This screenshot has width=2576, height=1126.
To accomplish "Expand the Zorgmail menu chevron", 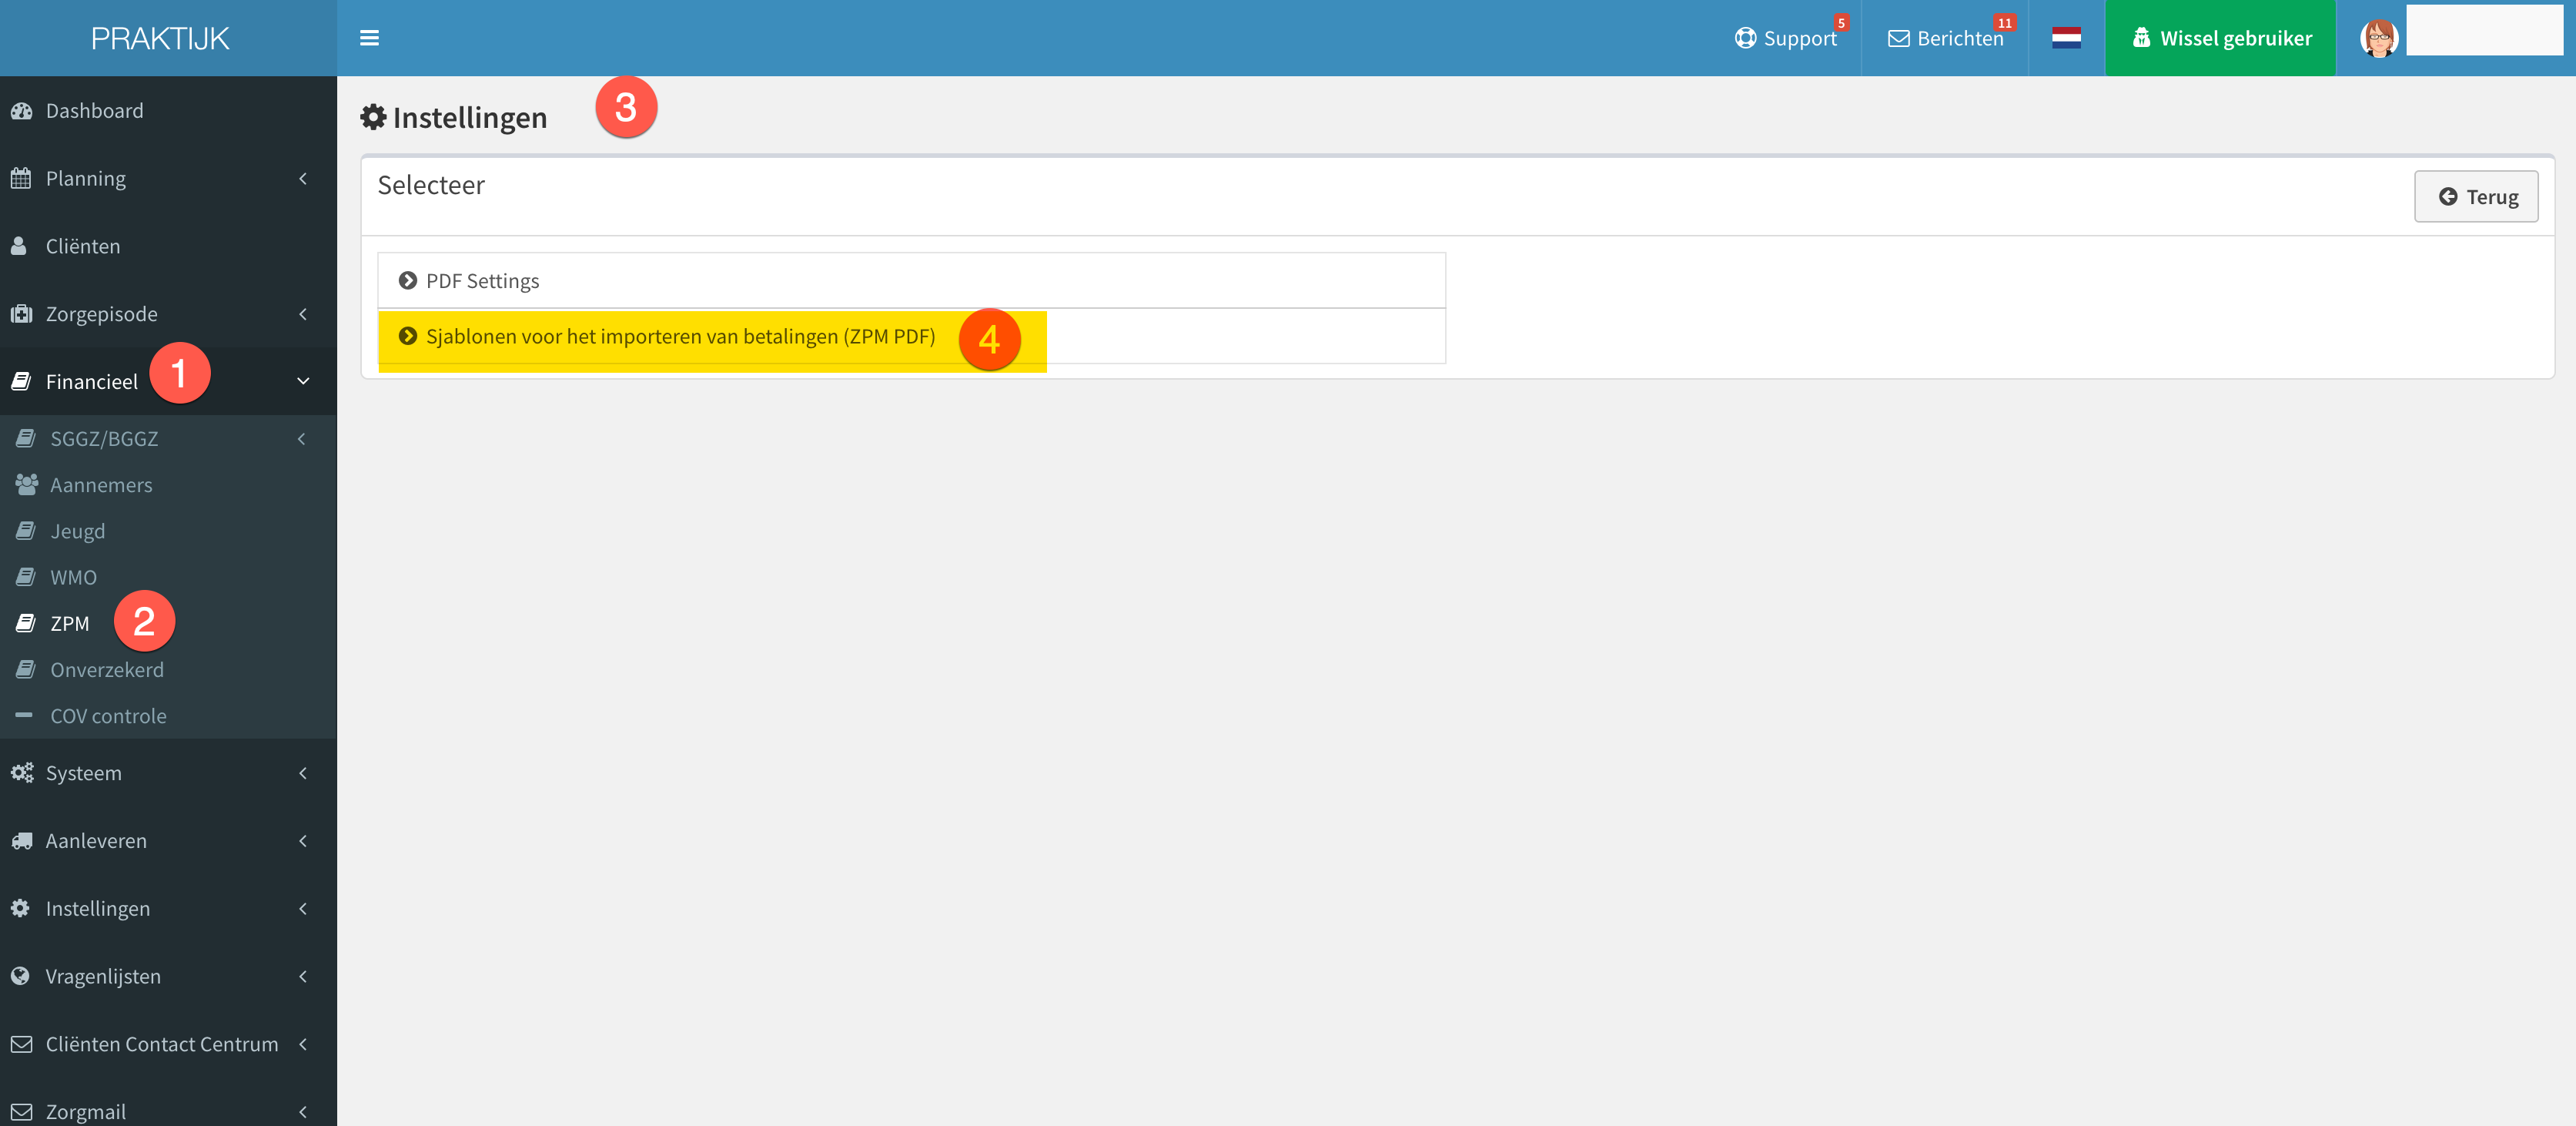I will [x=303, y=1112].
